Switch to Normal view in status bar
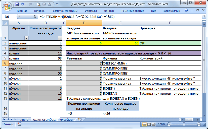Viewport: 208px width, 129px height. click(145, 124)
